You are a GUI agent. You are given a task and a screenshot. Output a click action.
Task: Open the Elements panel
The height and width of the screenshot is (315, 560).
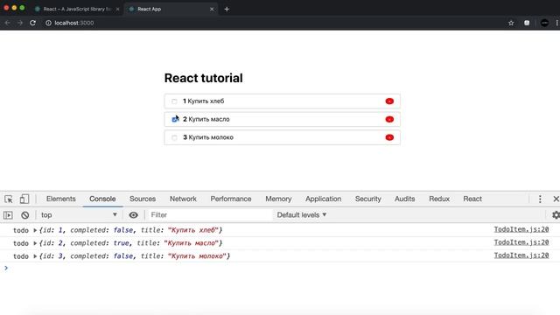[61, 199]
